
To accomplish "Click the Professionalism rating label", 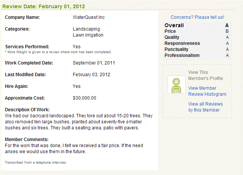I will [x=182, y=55].
